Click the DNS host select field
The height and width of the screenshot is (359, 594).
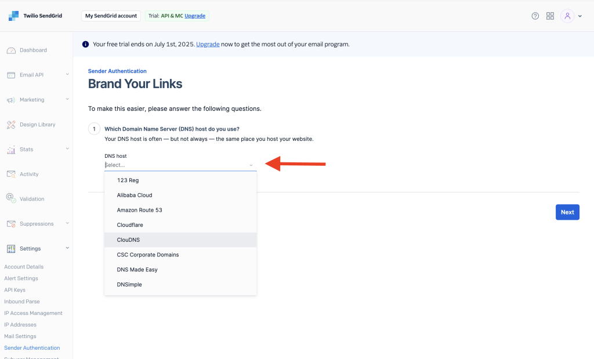point(180,165)
